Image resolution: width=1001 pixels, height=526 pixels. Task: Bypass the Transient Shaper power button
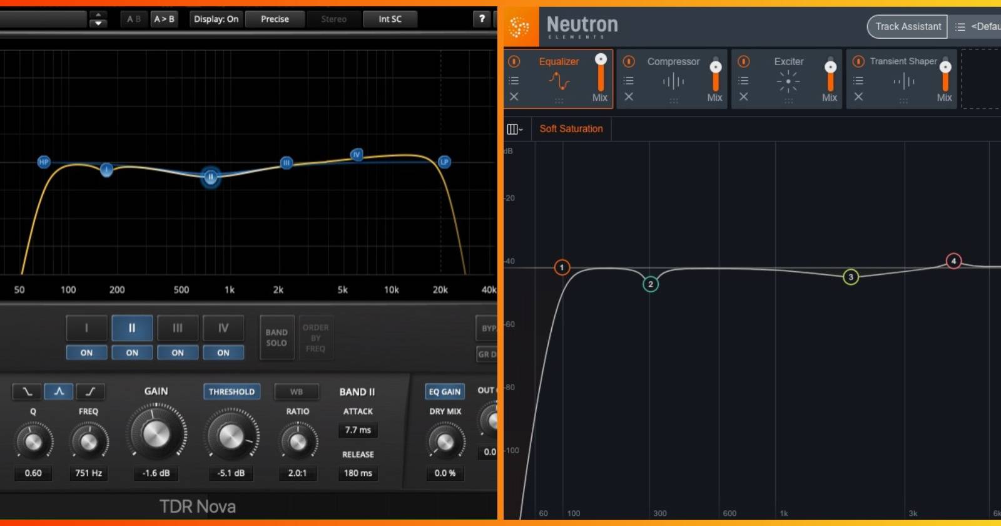point(858,61)
